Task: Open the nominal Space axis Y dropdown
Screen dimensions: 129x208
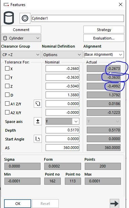Action: pos(62,121)
